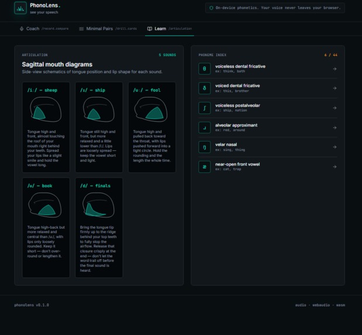Click the 'phonolens v0.1.0' footer text
Screen dimensions: 362x335
tap(32, 305)
